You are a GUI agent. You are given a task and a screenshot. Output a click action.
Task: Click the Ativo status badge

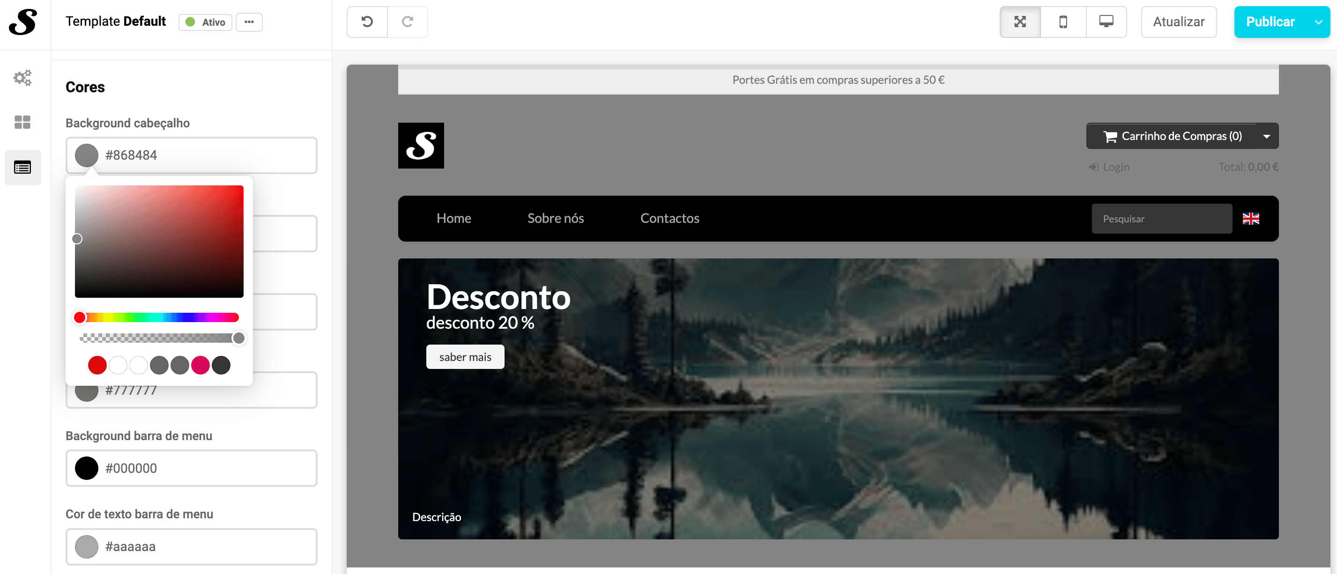[x=206, y=22]
